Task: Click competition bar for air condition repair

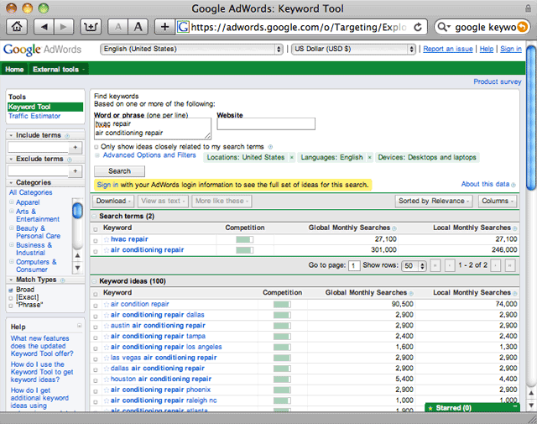Action: [x=282, y=305]
